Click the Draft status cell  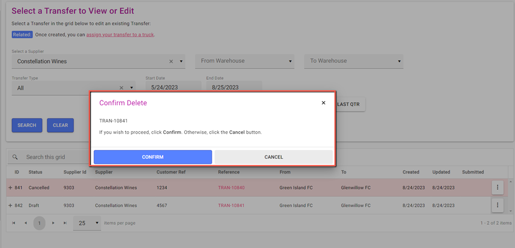click(34, 206)
